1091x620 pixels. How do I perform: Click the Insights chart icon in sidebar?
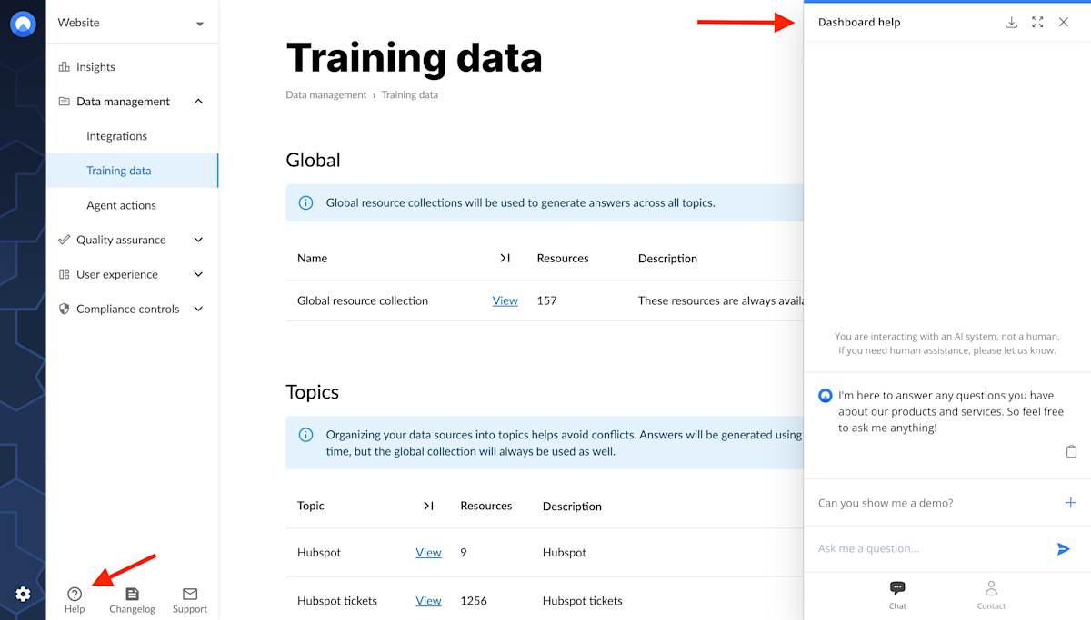64,66
